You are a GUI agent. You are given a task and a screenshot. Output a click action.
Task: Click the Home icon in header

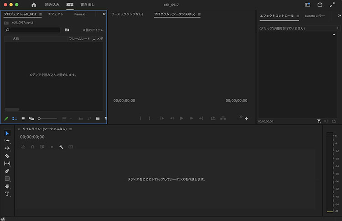pos(34,5)
